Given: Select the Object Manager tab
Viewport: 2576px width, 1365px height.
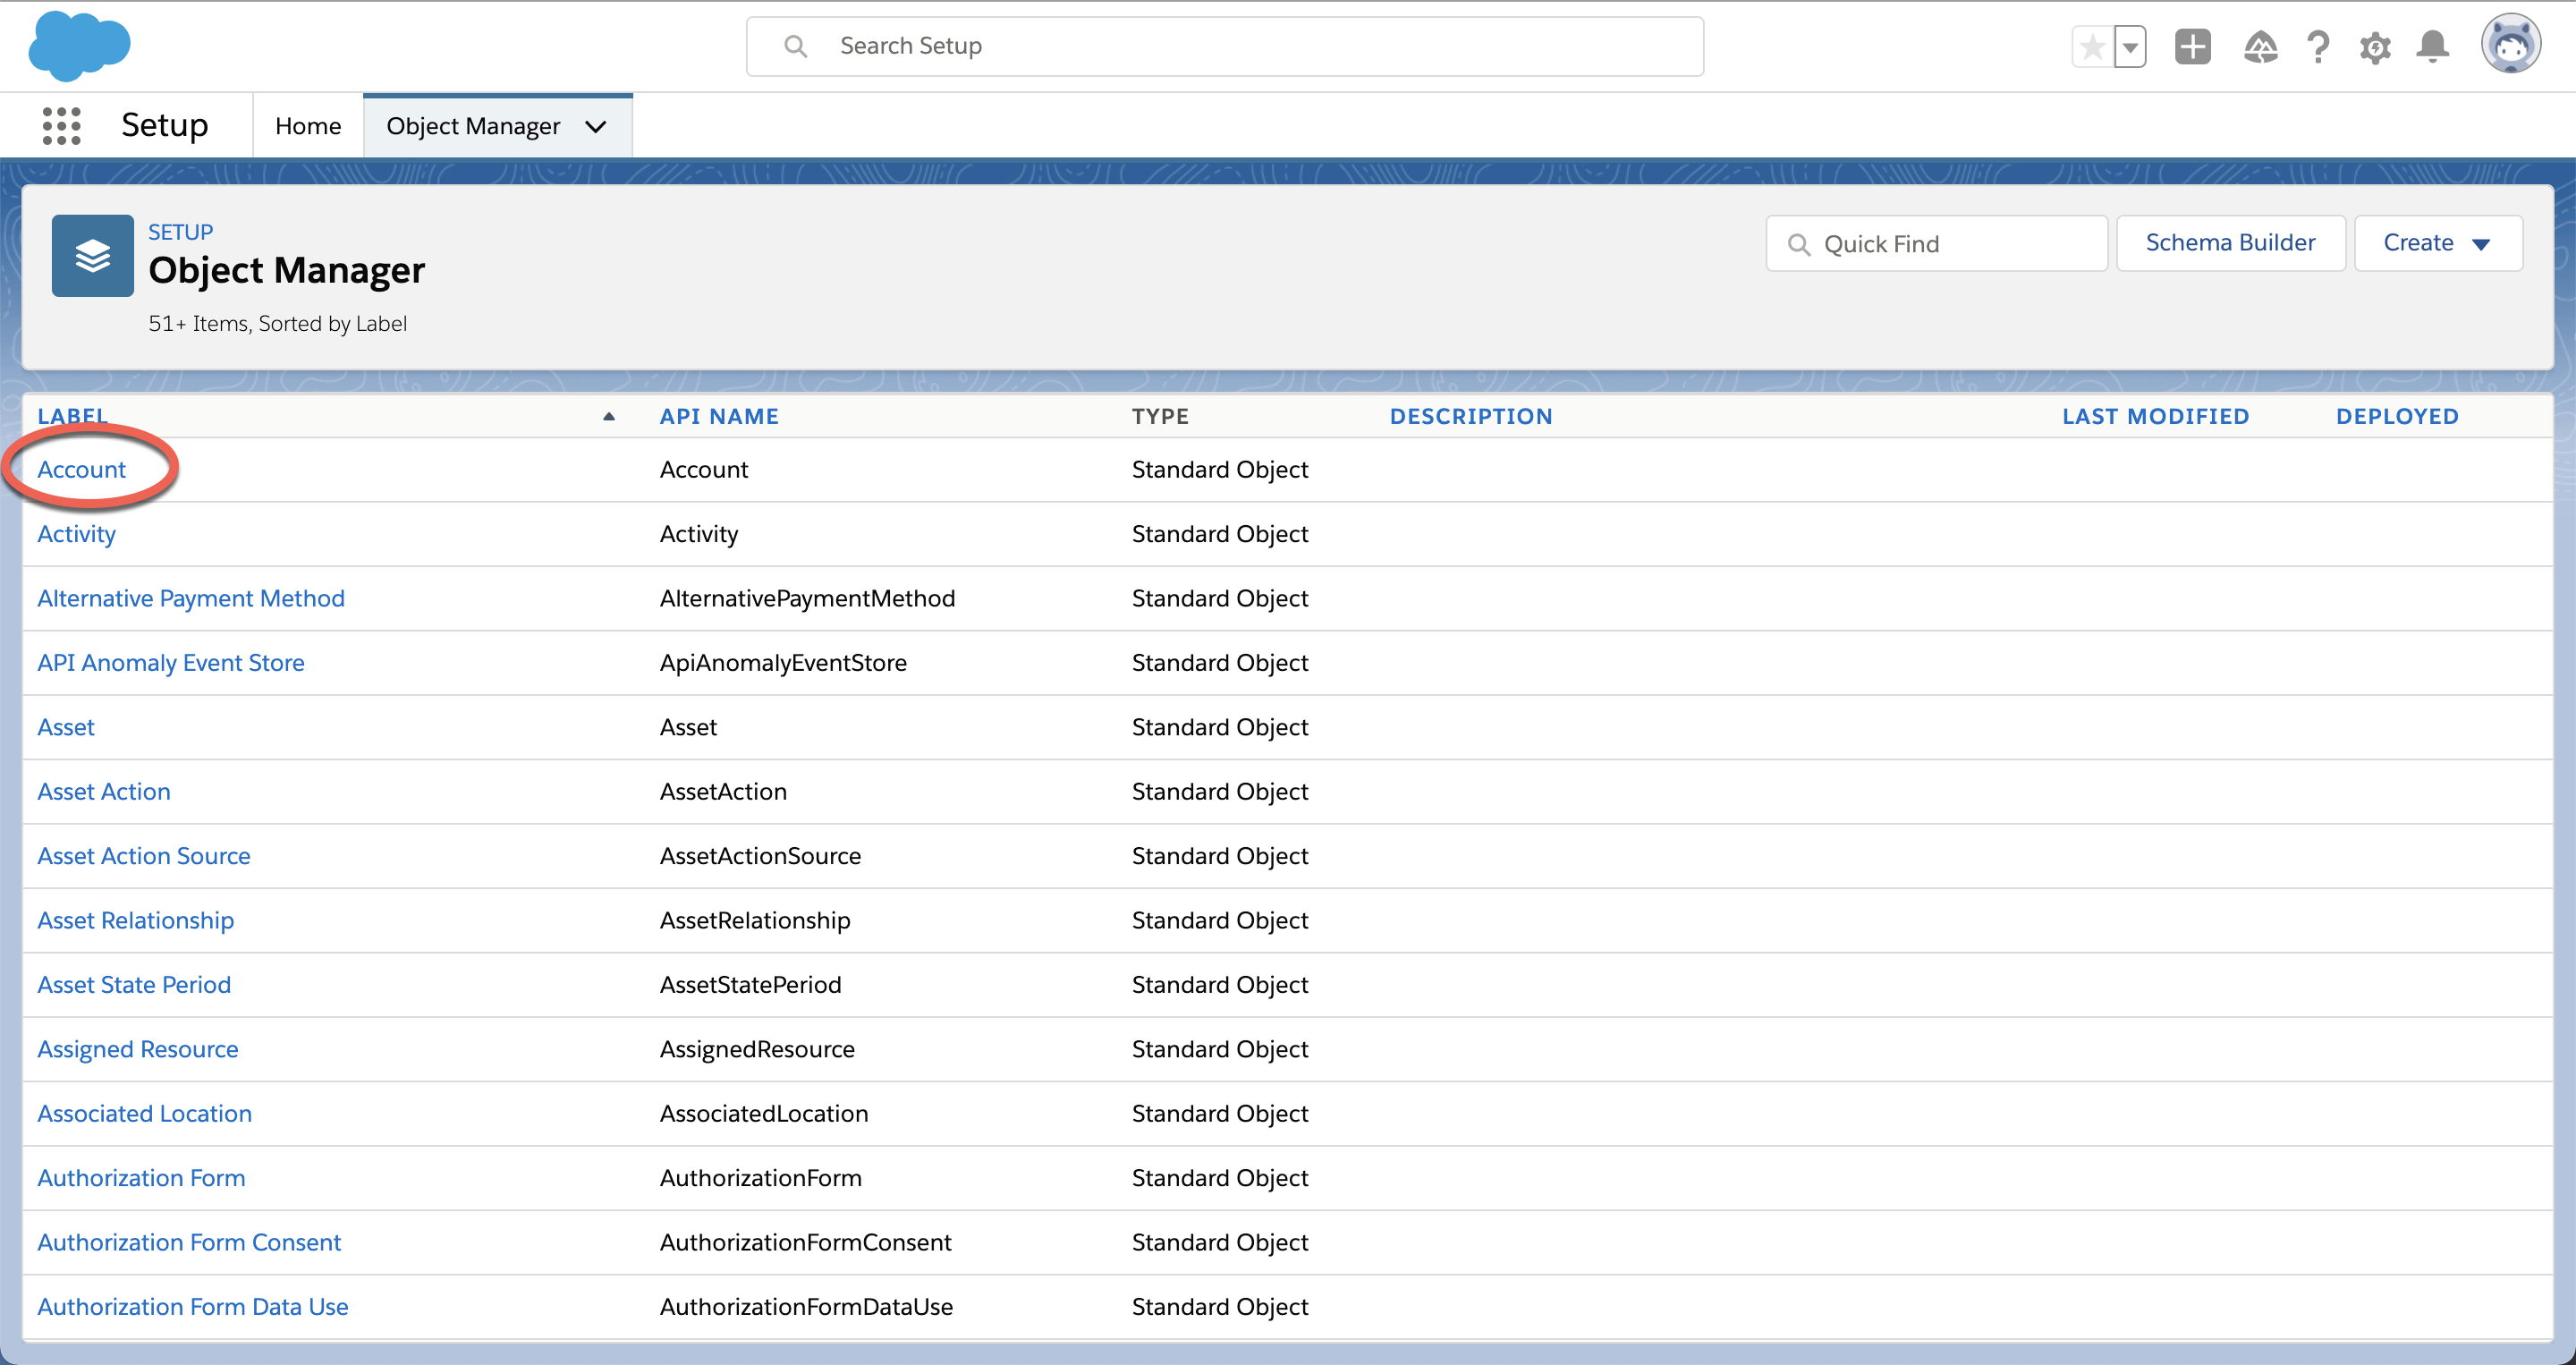Looking at the screenshot, I should [473, 126].
